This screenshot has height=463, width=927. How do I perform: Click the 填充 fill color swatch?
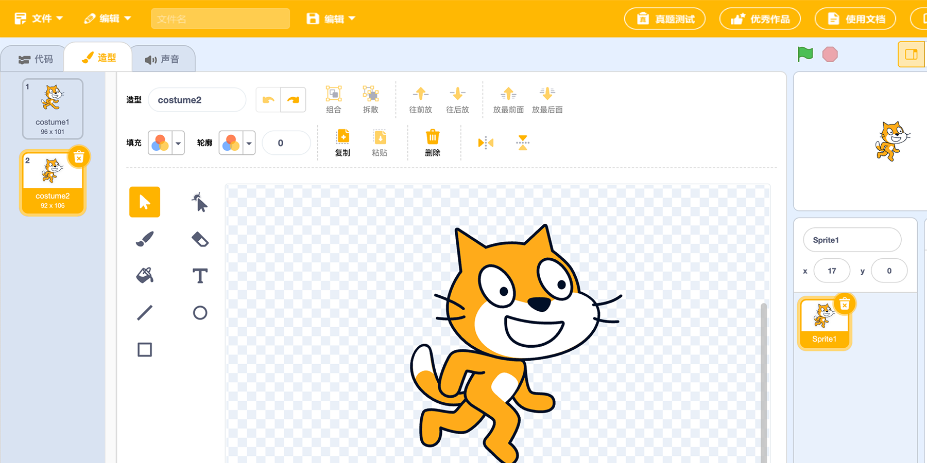(160, 143)
